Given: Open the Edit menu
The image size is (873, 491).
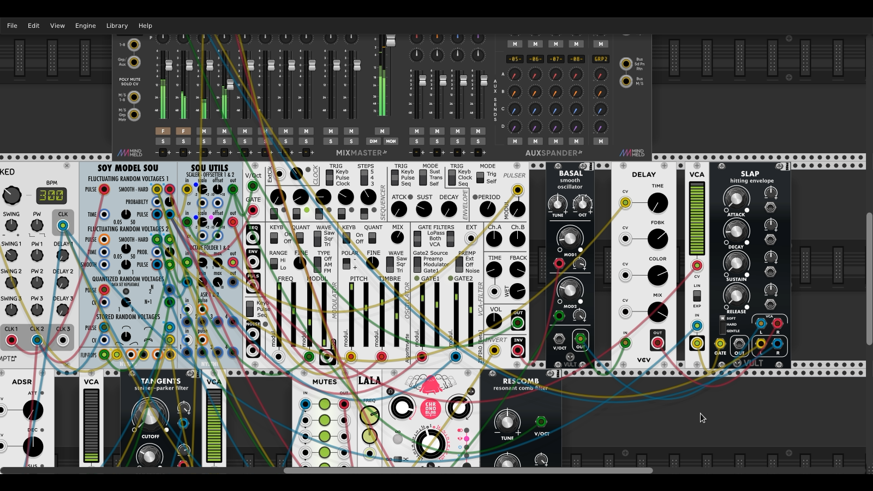Looking at the screenshot, I should tap(33, 26).
